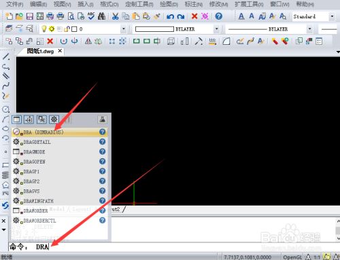This screenshot has height=260, width=340.
Task: Click the OpenGL status bar item
Action: click(x=292, y=257)
